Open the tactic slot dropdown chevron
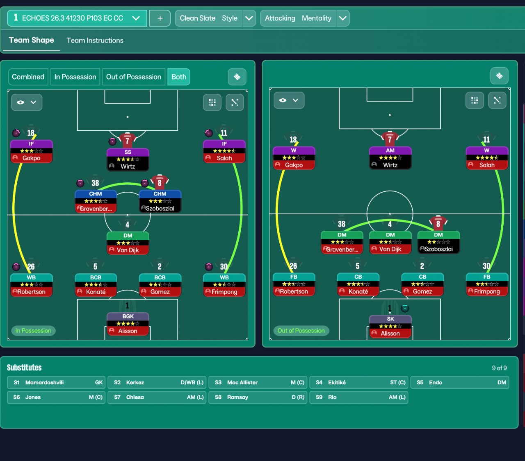Screen dimensions: 525x461 click(136, 18)
